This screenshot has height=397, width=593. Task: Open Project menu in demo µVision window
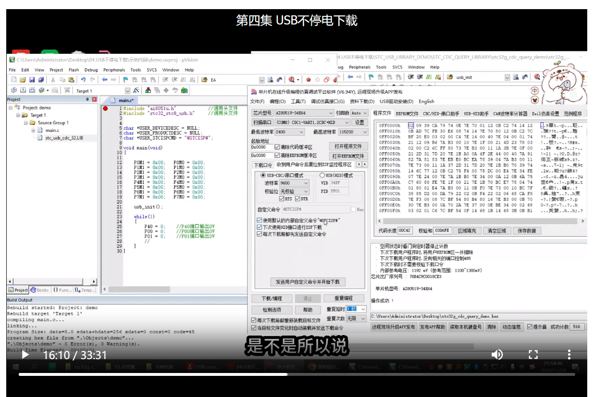tap(56, 70)
